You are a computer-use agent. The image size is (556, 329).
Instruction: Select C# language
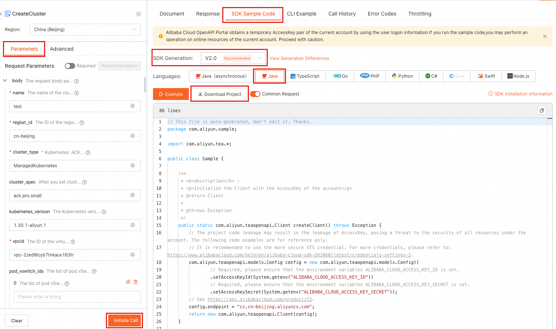pyautogui.click(x=431, y=76)
